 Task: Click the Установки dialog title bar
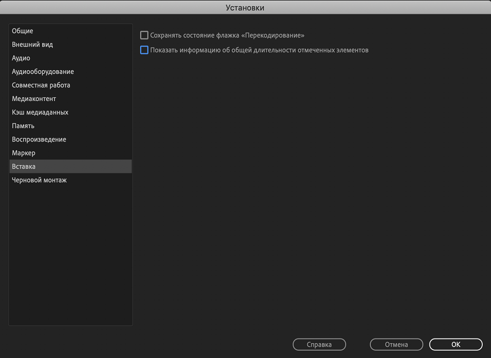pos(245,7)
